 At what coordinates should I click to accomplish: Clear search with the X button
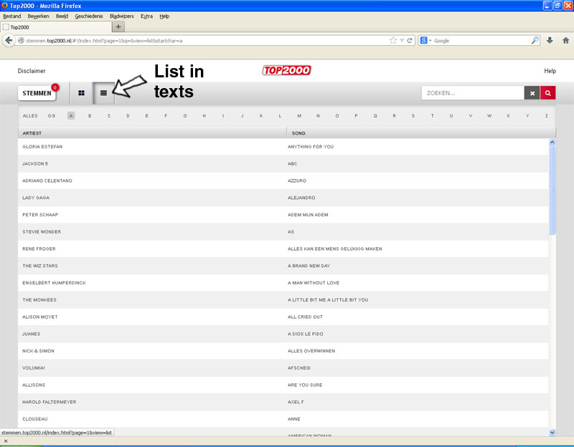pyautogui.click(x=532, y=93)
